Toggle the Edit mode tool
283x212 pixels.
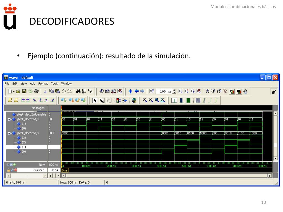[109, 100]
